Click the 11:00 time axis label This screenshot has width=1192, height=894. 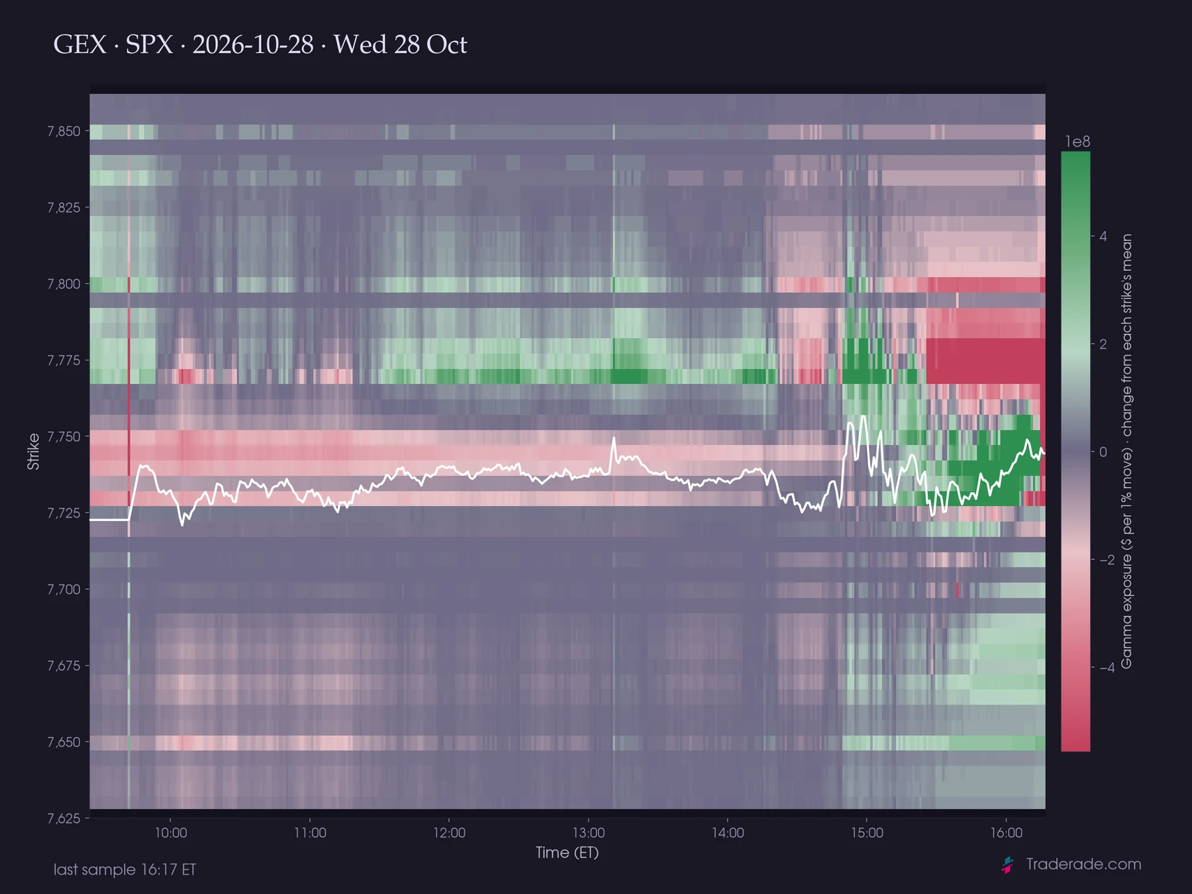(310, 833)
